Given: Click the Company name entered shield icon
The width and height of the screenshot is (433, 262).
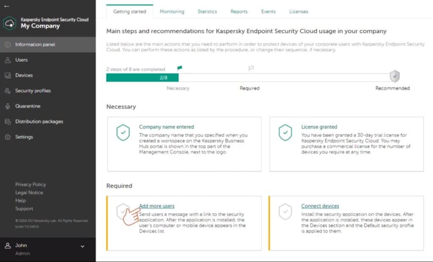Looking at the screenshot, I should coord(123,132).
